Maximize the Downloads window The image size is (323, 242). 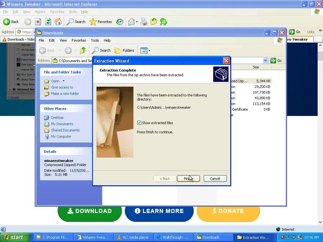pyautogui.click(x=274, y=33)
